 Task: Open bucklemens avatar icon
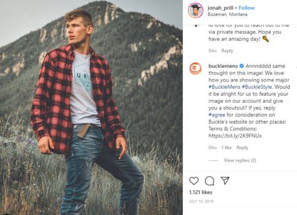195,68
